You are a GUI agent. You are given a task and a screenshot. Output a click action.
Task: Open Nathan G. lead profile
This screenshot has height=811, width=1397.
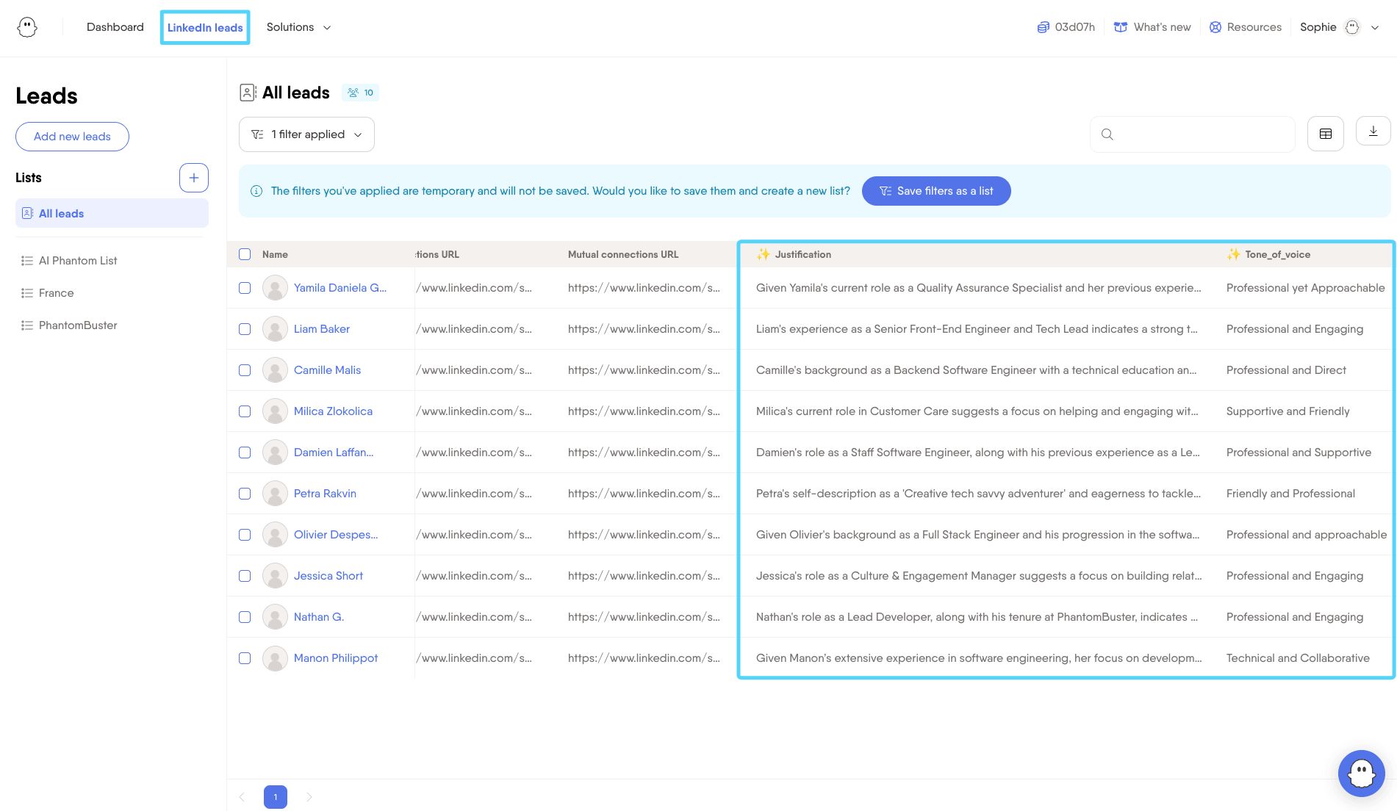(x=319, y=617)
